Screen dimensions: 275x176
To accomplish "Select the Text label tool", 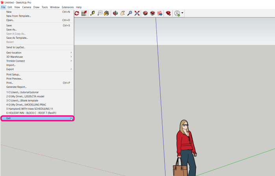I will (x=100, y=13).
